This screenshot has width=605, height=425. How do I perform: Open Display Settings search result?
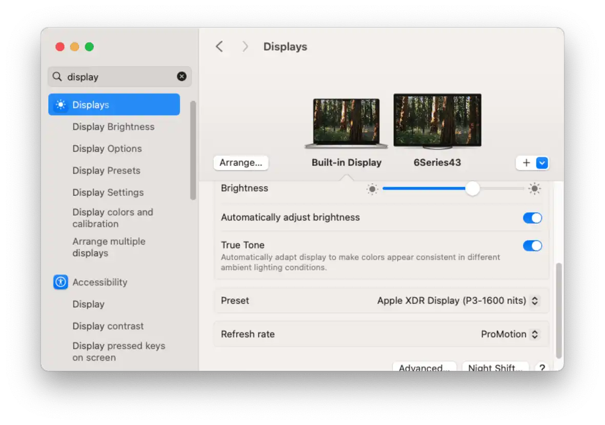tap(108, 193)
